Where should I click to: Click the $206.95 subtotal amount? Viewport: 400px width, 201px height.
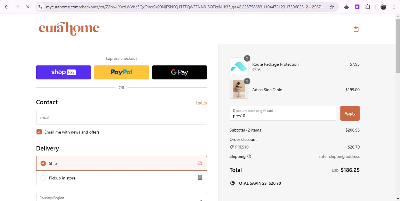(x=352, y=130)
